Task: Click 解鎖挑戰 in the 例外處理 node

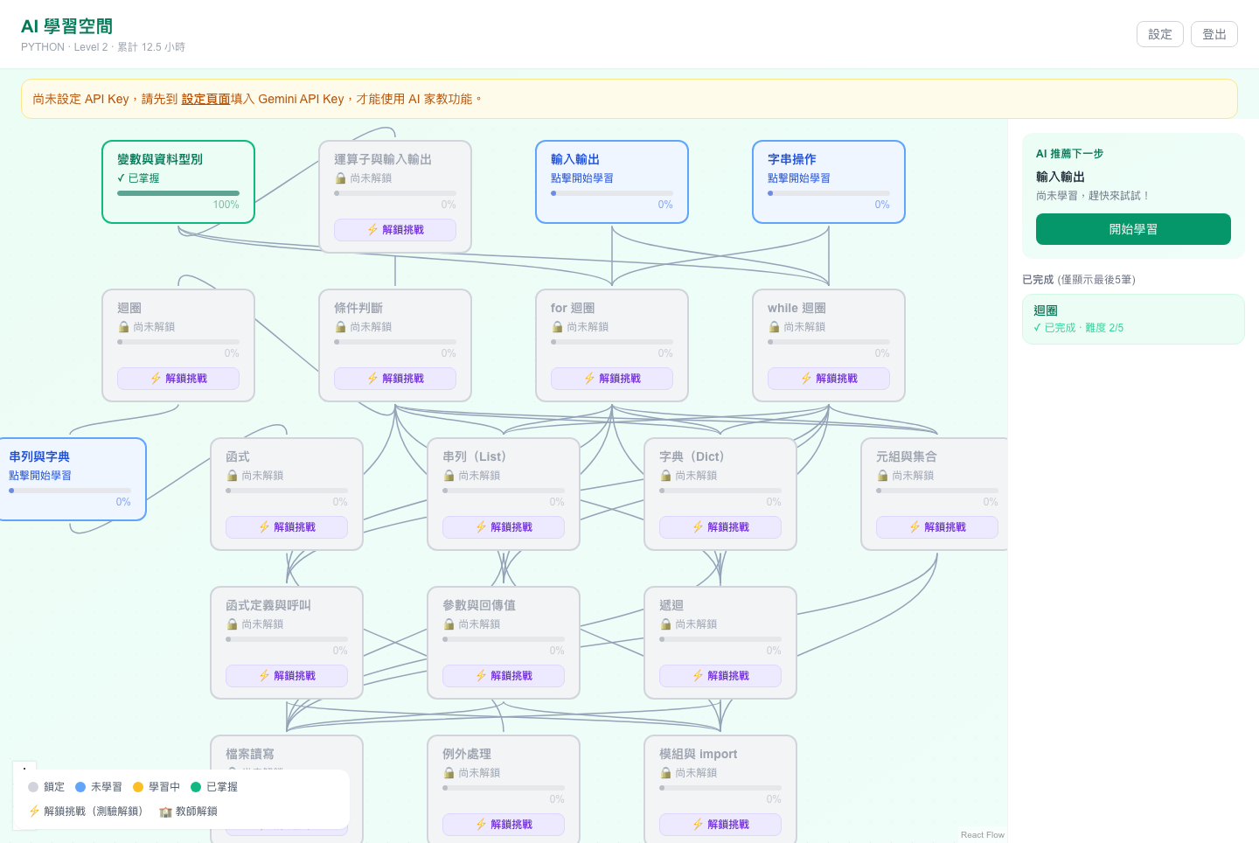Action: click(x=504, y=825)
